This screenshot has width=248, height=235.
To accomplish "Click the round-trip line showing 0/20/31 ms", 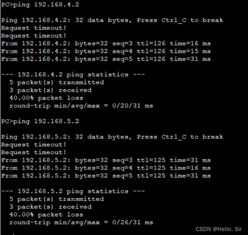I will point(81,106).
